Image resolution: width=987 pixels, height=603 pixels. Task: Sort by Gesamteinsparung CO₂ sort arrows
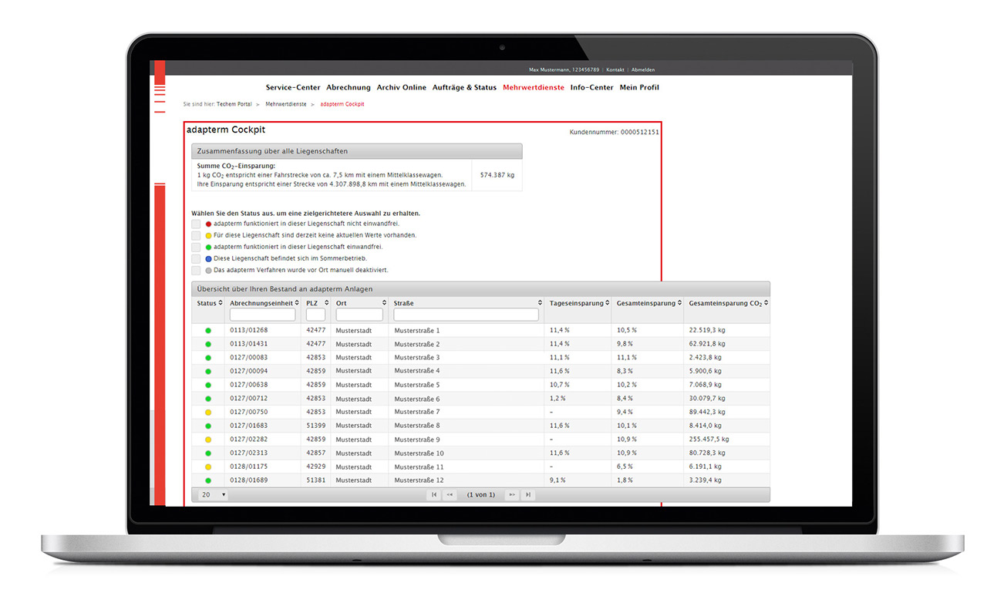pos(766,304)
